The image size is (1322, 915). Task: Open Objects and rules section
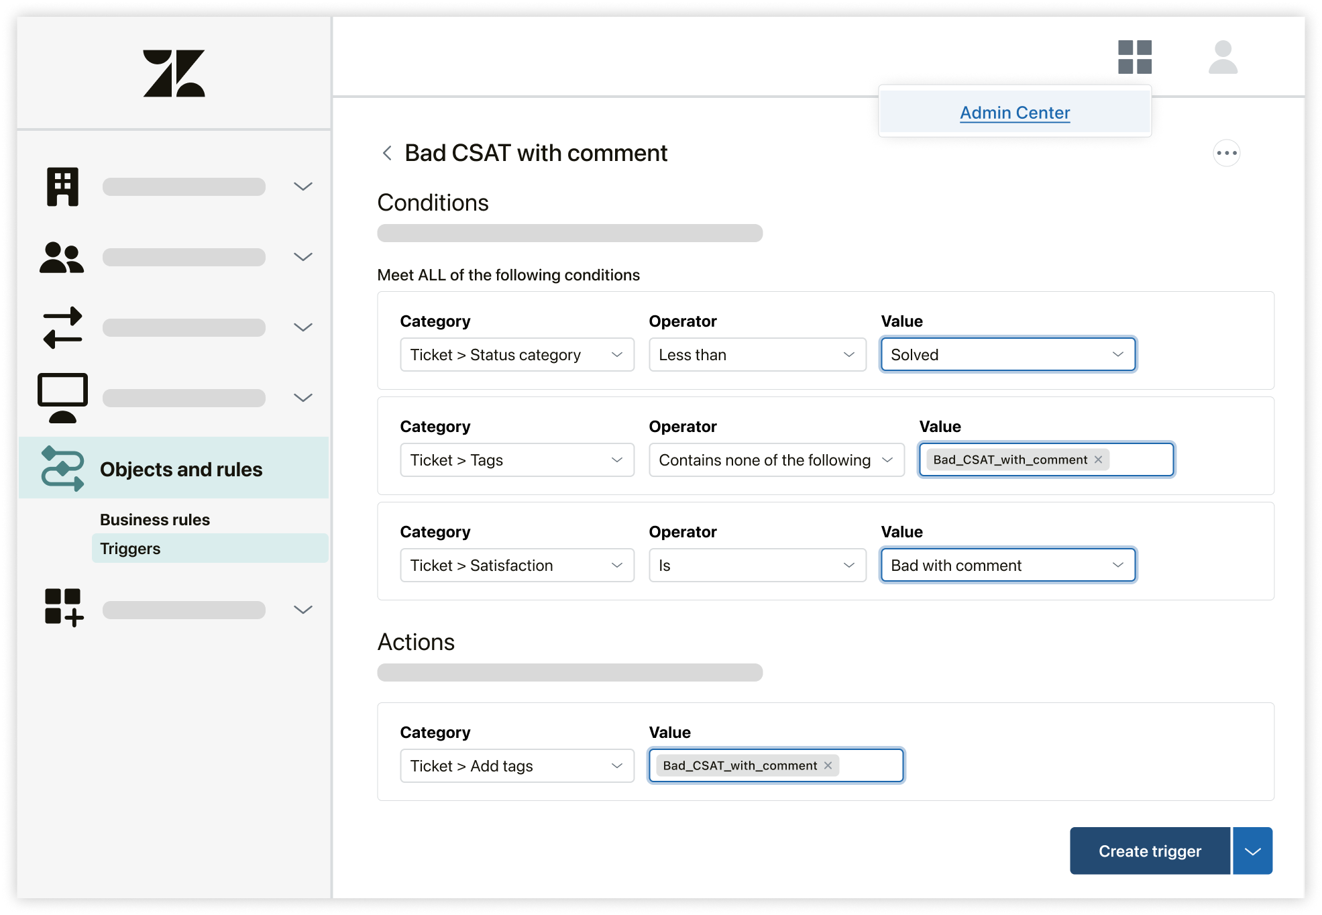click(x=180, y=469)
